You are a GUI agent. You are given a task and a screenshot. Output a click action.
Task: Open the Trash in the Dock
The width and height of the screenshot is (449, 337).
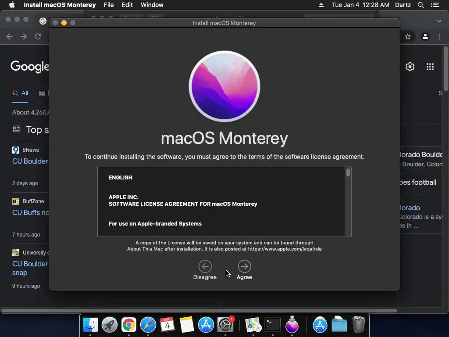[x=359, y=324]
